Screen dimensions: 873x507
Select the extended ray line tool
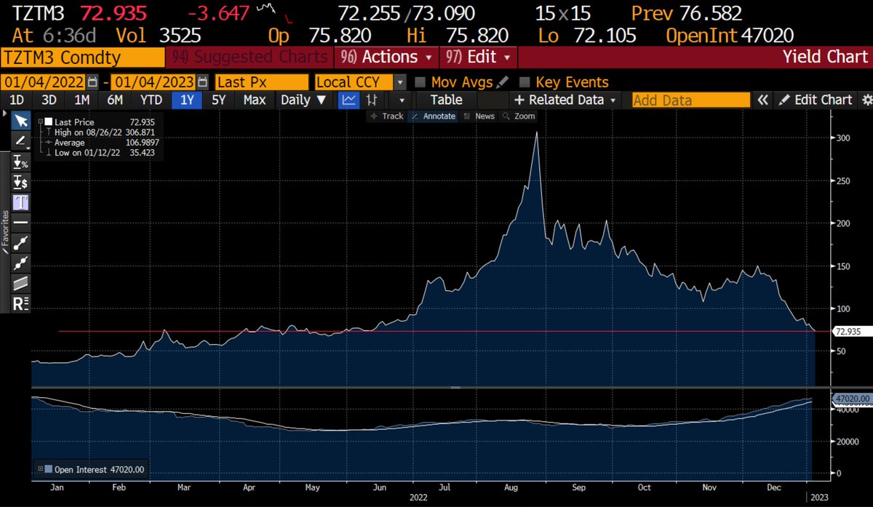pos(21,263)
